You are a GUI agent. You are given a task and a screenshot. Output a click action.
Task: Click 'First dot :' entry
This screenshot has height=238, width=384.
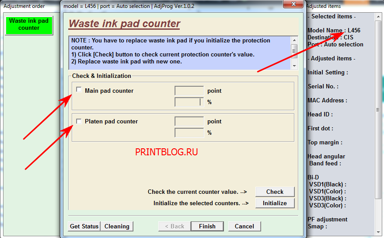tap(320, 128)
